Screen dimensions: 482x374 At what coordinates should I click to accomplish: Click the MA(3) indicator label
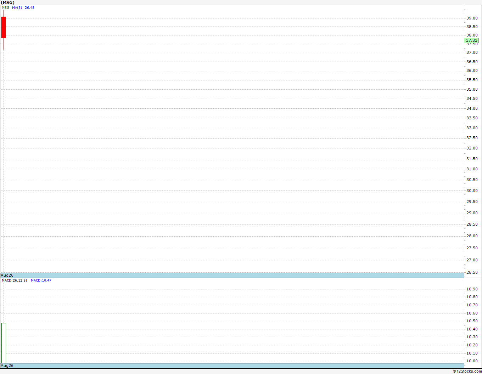coord(17,8)
